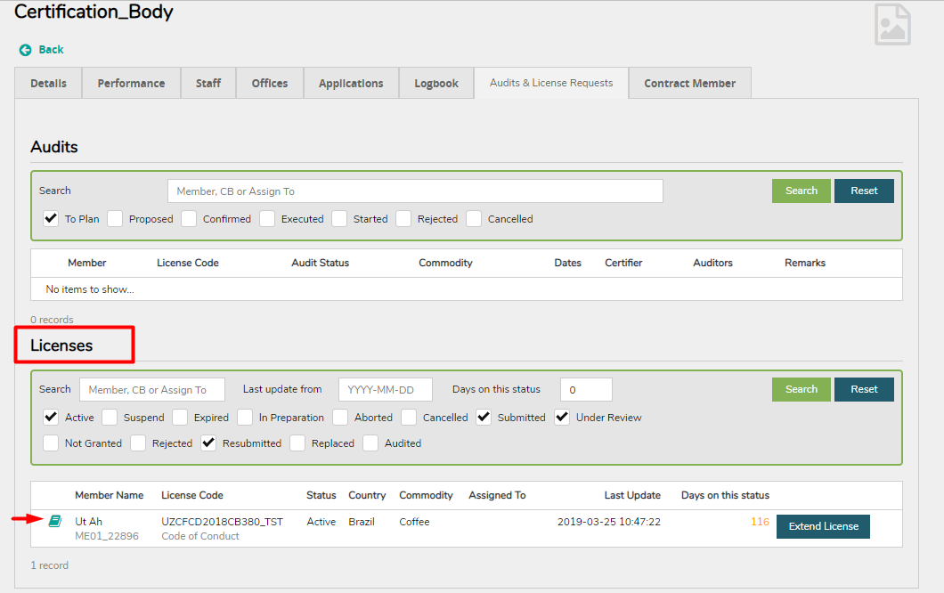
Task: Open the license book icon for Ut Ah
Action: click(x=55, y=521)
